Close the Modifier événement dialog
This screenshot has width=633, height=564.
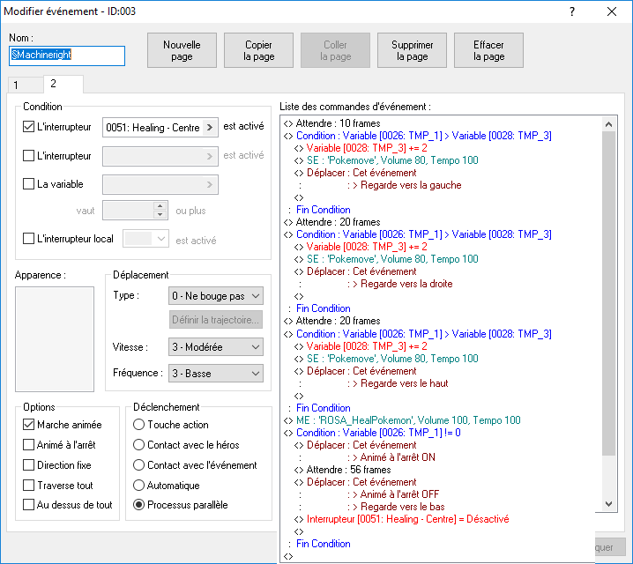pyautogui.click(x=612, y=11)
